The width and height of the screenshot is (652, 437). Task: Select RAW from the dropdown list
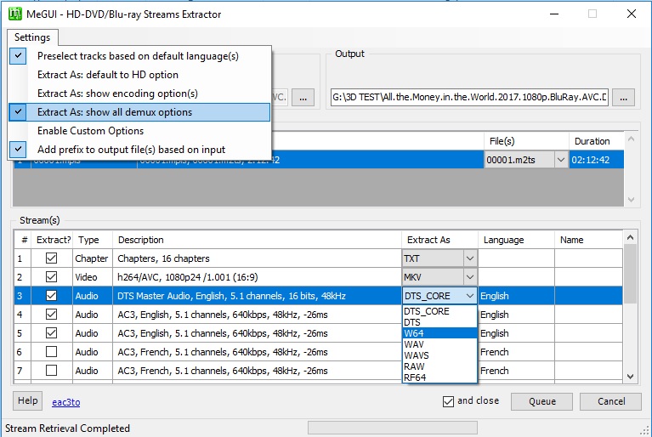click(439, 366)
